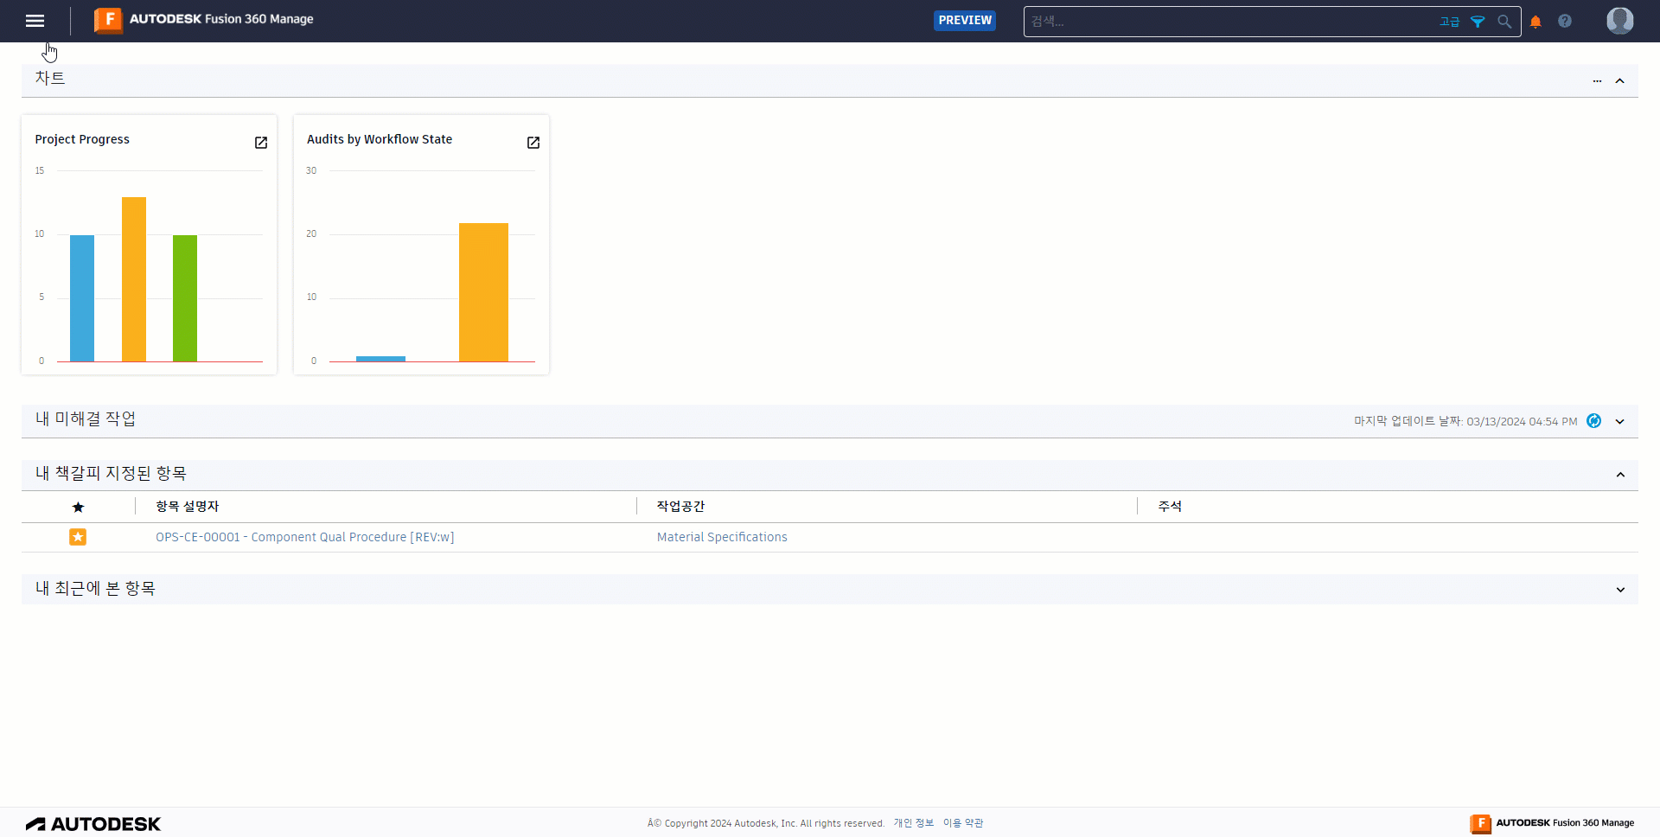1660x837 pixels.
Task: Click the green bar in Project Progress
Action: (x=185, y=298)
